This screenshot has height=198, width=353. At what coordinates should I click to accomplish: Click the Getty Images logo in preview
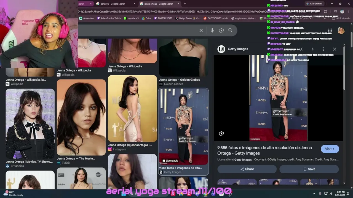pyautogui.click(x=221, y=49)
